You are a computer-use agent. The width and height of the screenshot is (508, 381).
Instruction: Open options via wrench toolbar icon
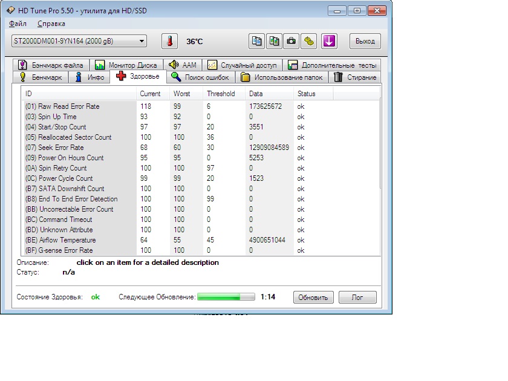(x=309, y=41)
